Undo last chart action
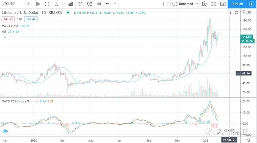The width and height of the screenshot is (257, 143). [108, 4]
